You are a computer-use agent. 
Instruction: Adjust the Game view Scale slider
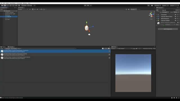(137, 49)
